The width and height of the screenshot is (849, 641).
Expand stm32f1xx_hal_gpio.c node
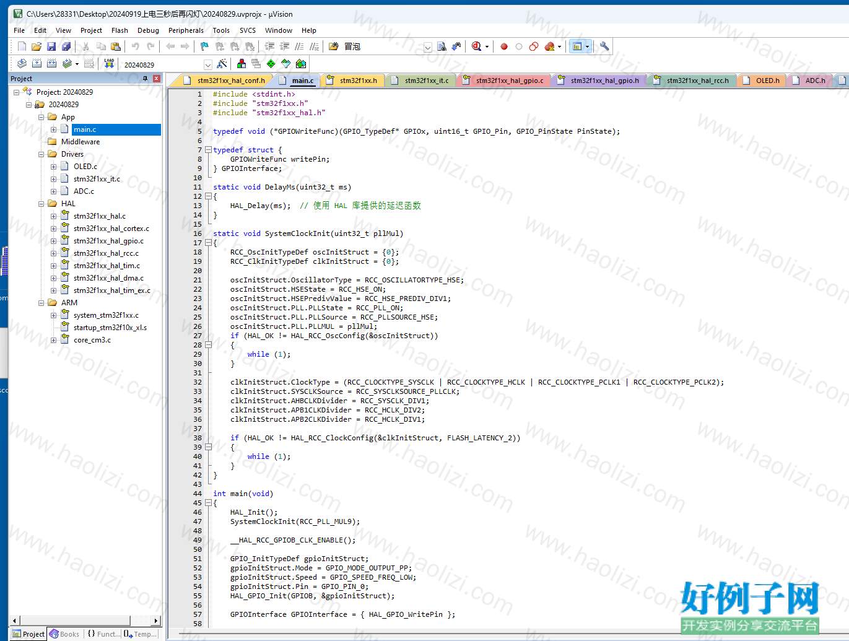click(x=54, y=241)
